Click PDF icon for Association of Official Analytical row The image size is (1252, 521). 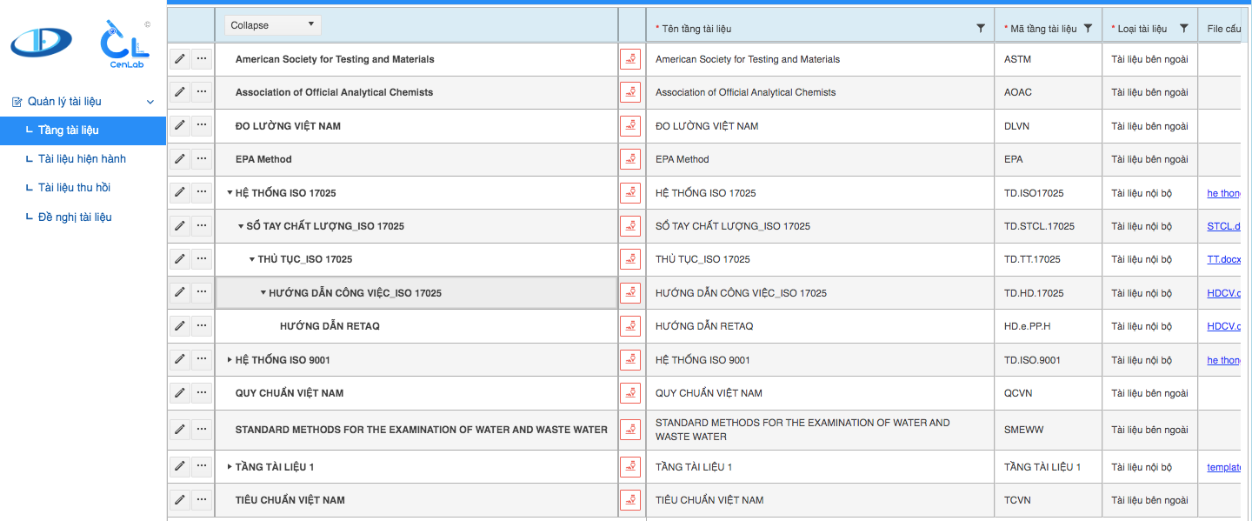point(630,92)
